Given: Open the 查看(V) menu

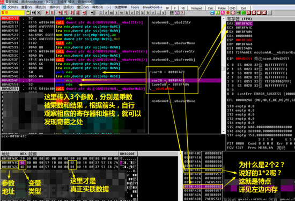Looking at the screenshot, I should (x=26, y=7).
